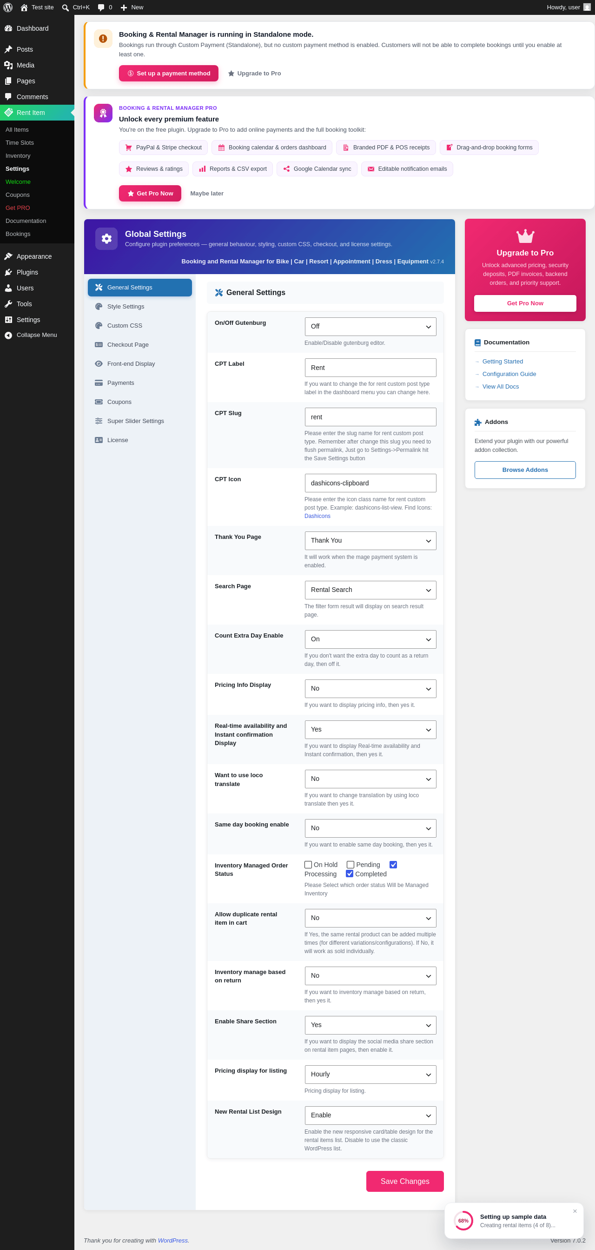
Task: Check the Pending order status box
Action: 350,865
